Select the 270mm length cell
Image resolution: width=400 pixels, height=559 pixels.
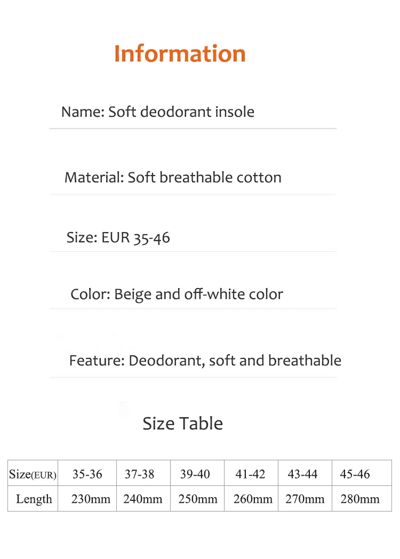coord(305,499)
